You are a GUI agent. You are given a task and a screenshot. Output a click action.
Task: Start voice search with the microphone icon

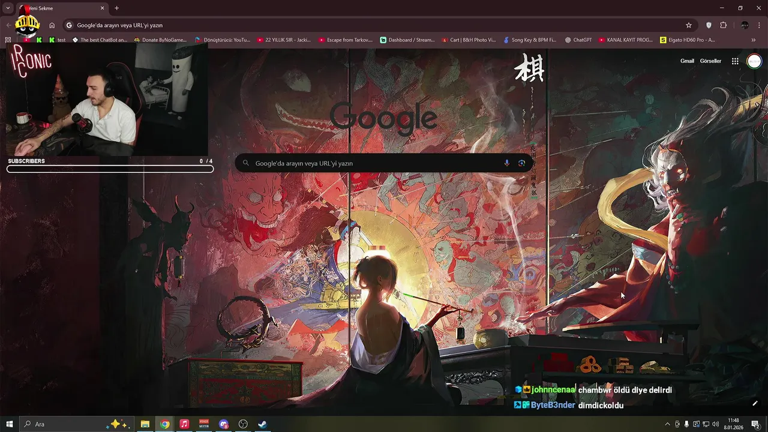click(507, 163)
